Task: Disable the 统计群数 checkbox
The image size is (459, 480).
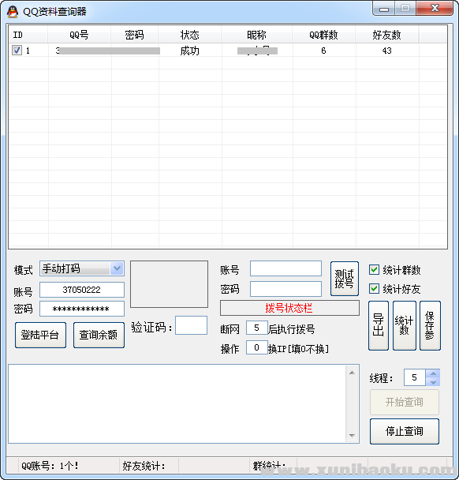Action: [374, 270]
